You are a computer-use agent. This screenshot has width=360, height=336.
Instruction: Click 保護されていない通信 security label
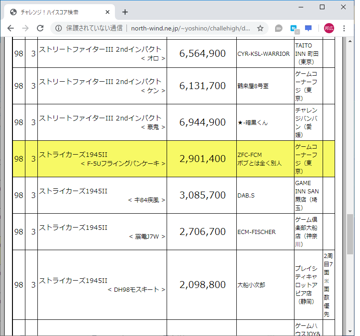(94, 28)
